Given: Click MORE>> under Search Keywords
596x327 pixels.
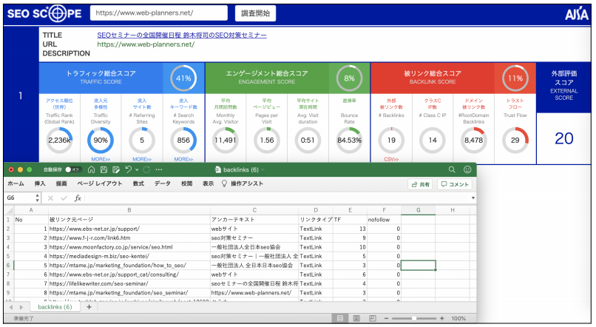Looking at the screenshot, I should point(183,159).
